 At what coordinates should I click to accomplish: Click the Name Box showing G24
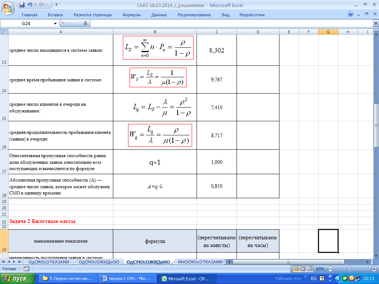[x=26, y=23]
